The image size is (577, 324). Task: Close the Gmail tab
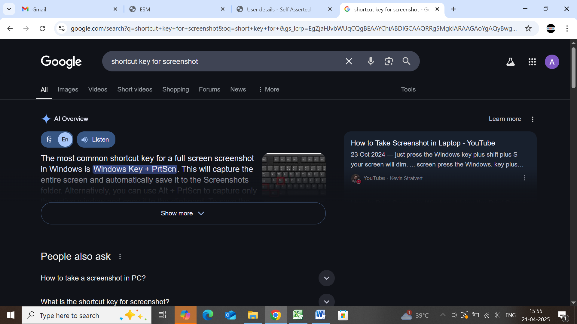115,9
